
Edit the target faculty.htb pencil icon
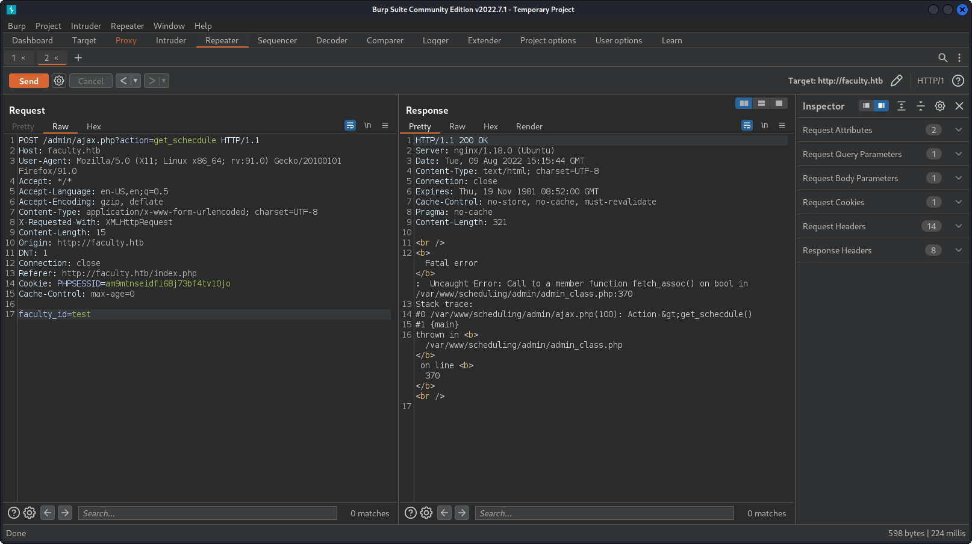[897, 81]
